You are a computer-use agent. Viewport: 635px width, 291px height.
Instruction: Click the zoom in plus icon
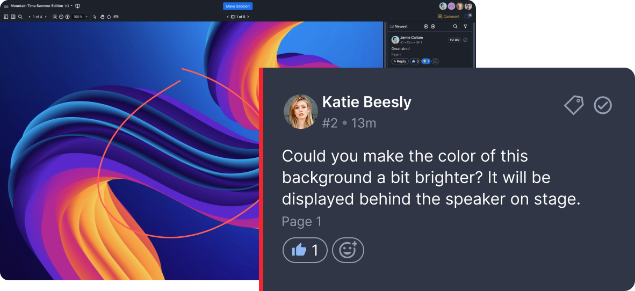click(68, 17)
